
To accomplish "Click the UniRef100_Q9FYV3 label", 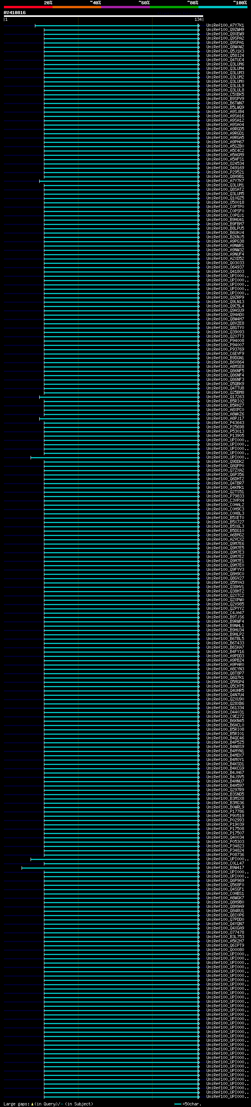I will click(225, 570).
